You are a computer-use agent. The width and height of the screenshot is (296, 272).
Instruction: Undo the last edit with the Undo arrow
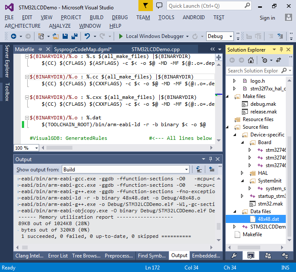87,36
